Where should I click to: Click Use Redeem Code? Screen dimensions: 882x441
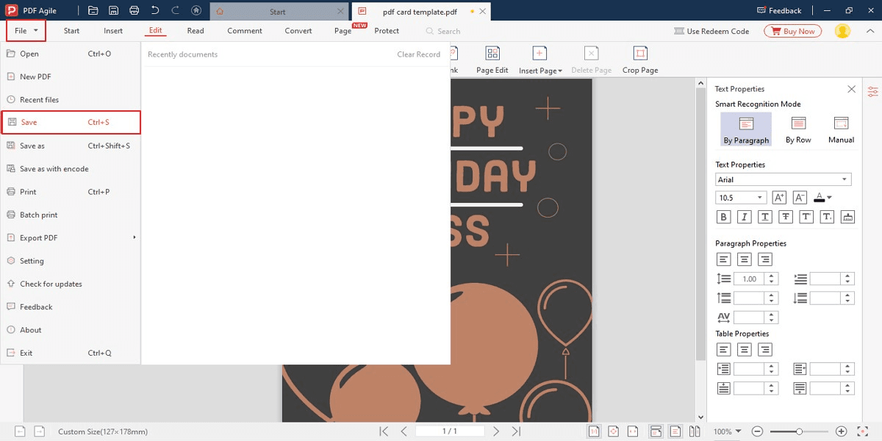(711, 31)
